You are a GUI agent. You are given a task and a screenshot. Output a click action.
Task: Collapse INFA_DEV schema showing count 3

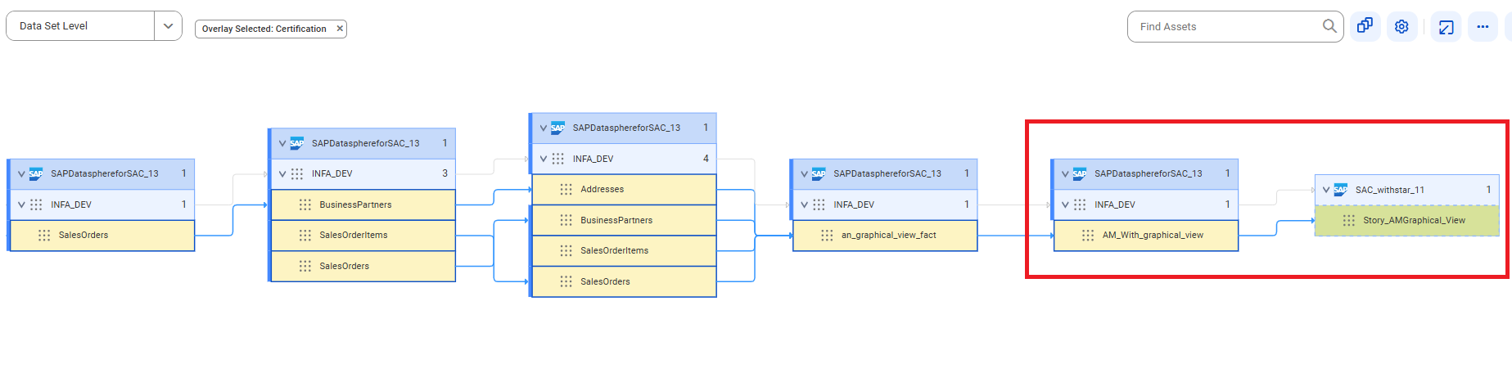(282, 173)
